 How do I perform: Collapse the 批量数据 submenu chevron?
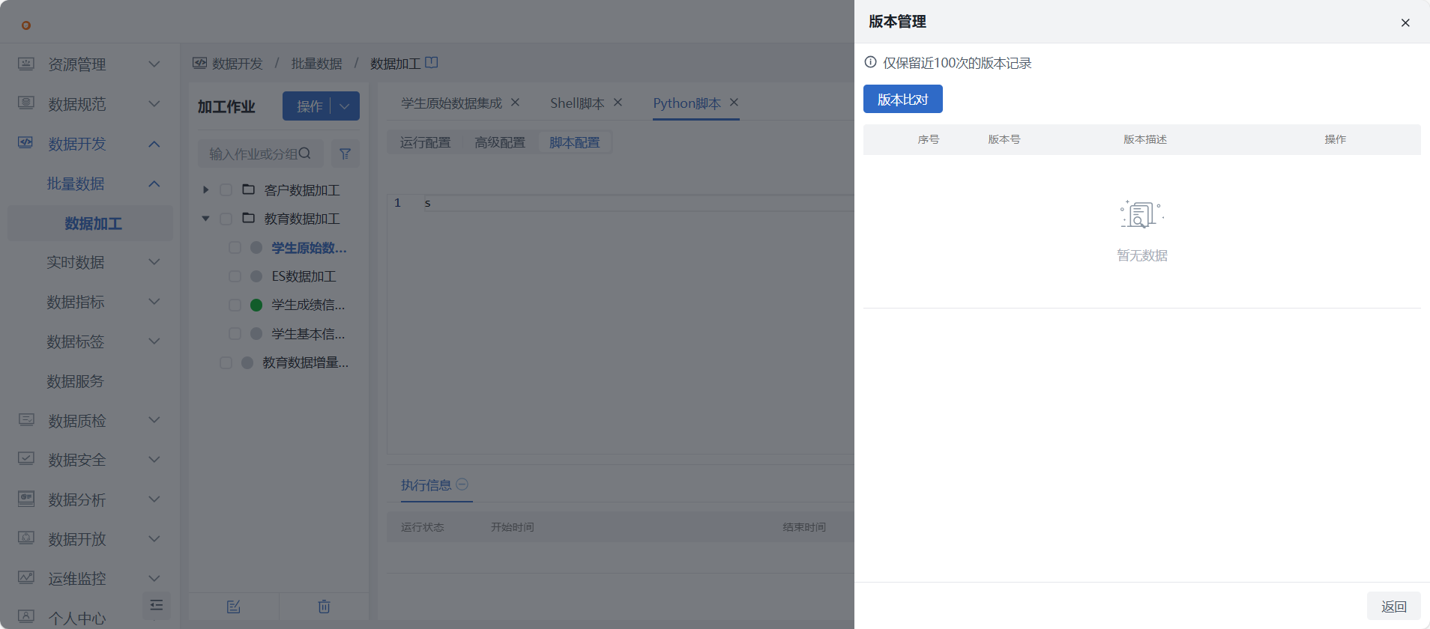point(154,183)
